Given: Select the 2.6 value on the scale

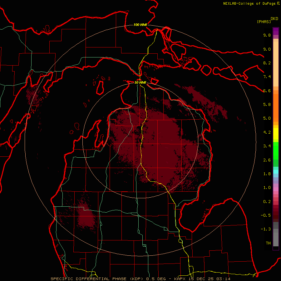Looking at the screenshot, I should [267, 160].
